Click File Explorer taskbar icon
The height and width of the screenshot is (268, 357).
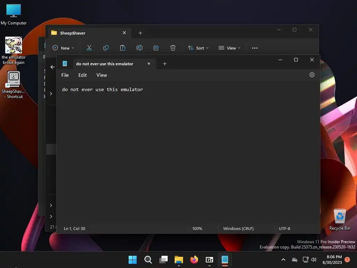(x=179, y=260)
